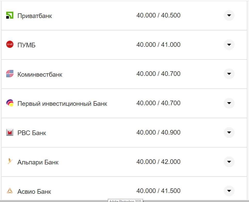249x202 pixels.
Task: Select the Альпари Банк name text
Action: pos(38,162)
